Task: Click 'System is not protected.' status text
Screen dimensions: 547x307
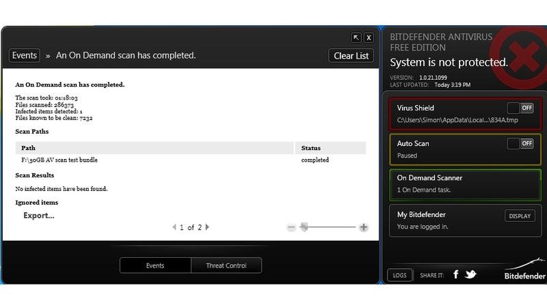Action: 449,62
